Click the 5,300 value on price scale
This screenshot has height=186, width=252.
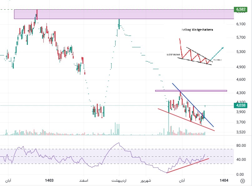click(241, 52)
